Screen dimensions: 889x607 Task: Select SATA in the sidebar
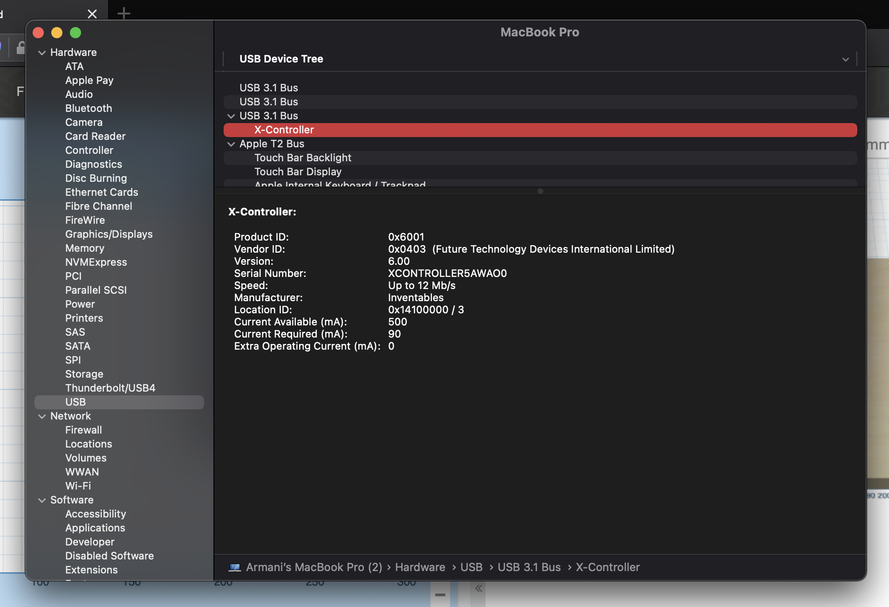78,346
